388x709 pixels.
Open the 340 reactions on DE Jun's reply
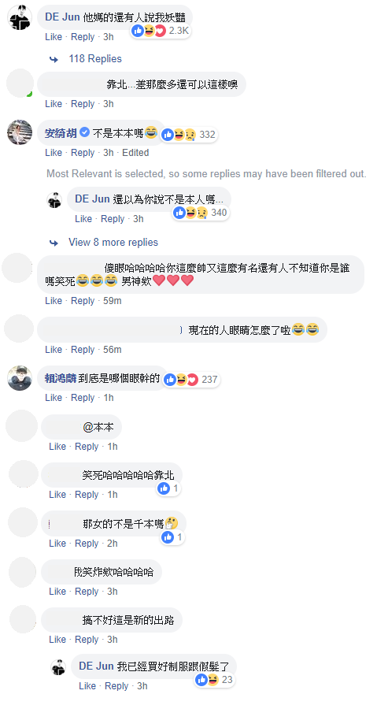pos(201,213)
